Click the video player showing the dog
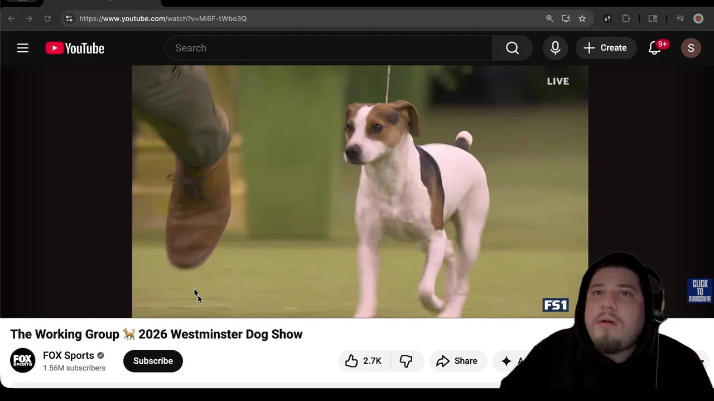Viewport: 714px width, 401px height. coord(360,192)
